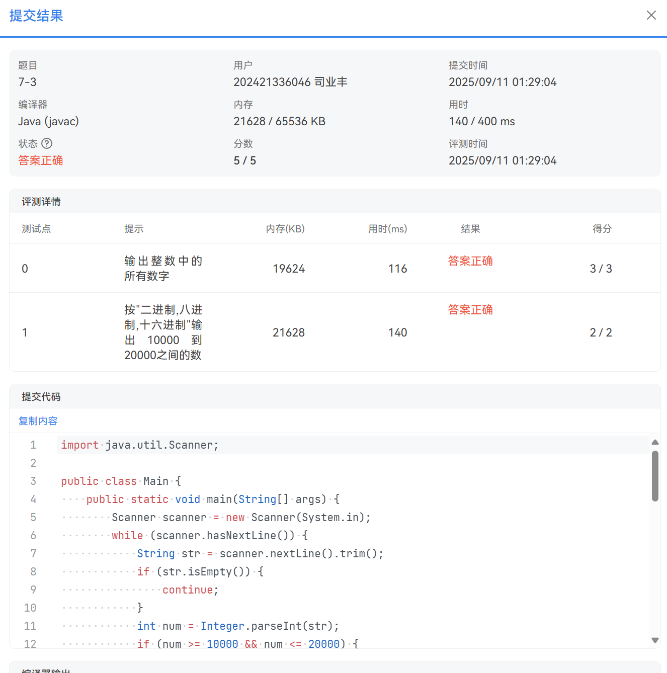This screenshot has height=673, width=667.
Task: Click the scrollbar up arrow in code panel
Action: coord(655,442)
